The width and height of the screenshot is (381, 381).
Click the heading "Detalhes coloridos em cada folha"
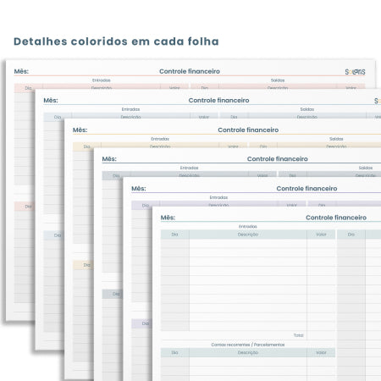(116, 41)
